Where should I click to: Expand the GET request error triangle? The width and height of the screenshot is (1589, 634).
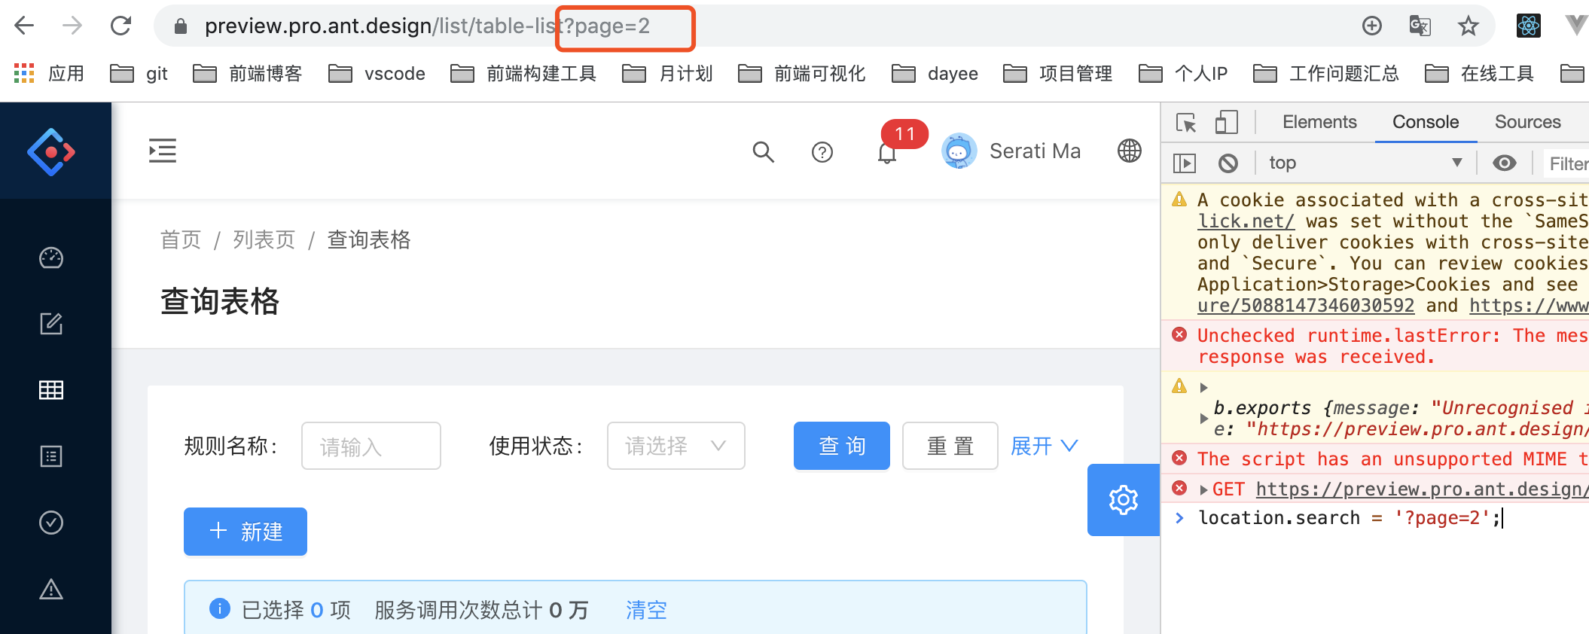tap(1203, 490)
